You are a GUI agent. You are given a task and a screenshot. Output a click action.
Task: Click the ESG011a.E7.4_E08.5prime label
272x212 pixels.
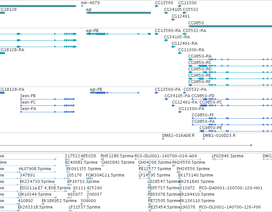(x=45, y=188)
